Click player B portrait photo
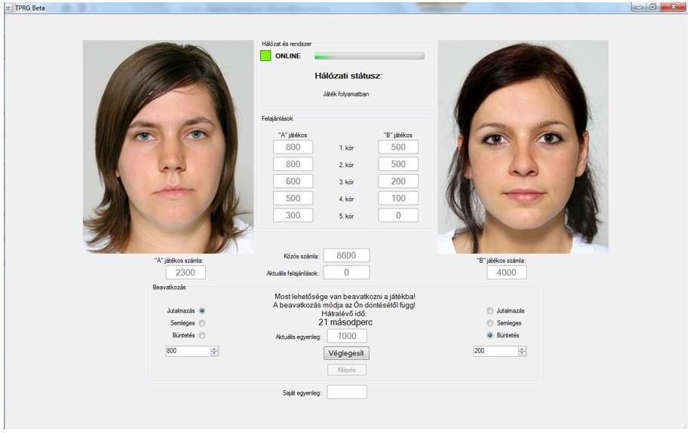The height and width of the screenshot is (433, 690). coord(523,147)
